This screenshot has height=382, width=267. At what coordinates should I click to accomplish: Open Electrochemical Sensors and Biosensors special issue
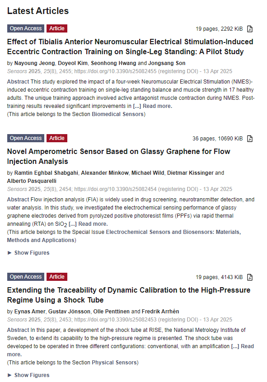point(124,236)
